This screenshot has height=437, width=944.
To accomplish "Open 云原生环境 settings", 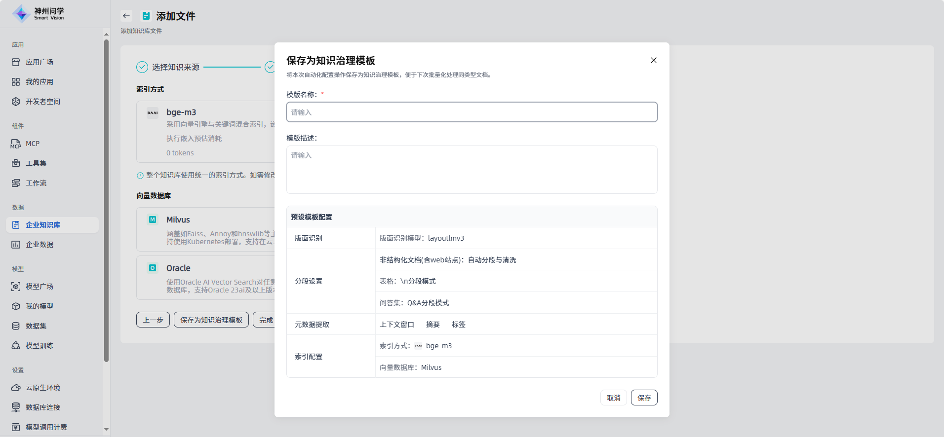I will (43, 388).
